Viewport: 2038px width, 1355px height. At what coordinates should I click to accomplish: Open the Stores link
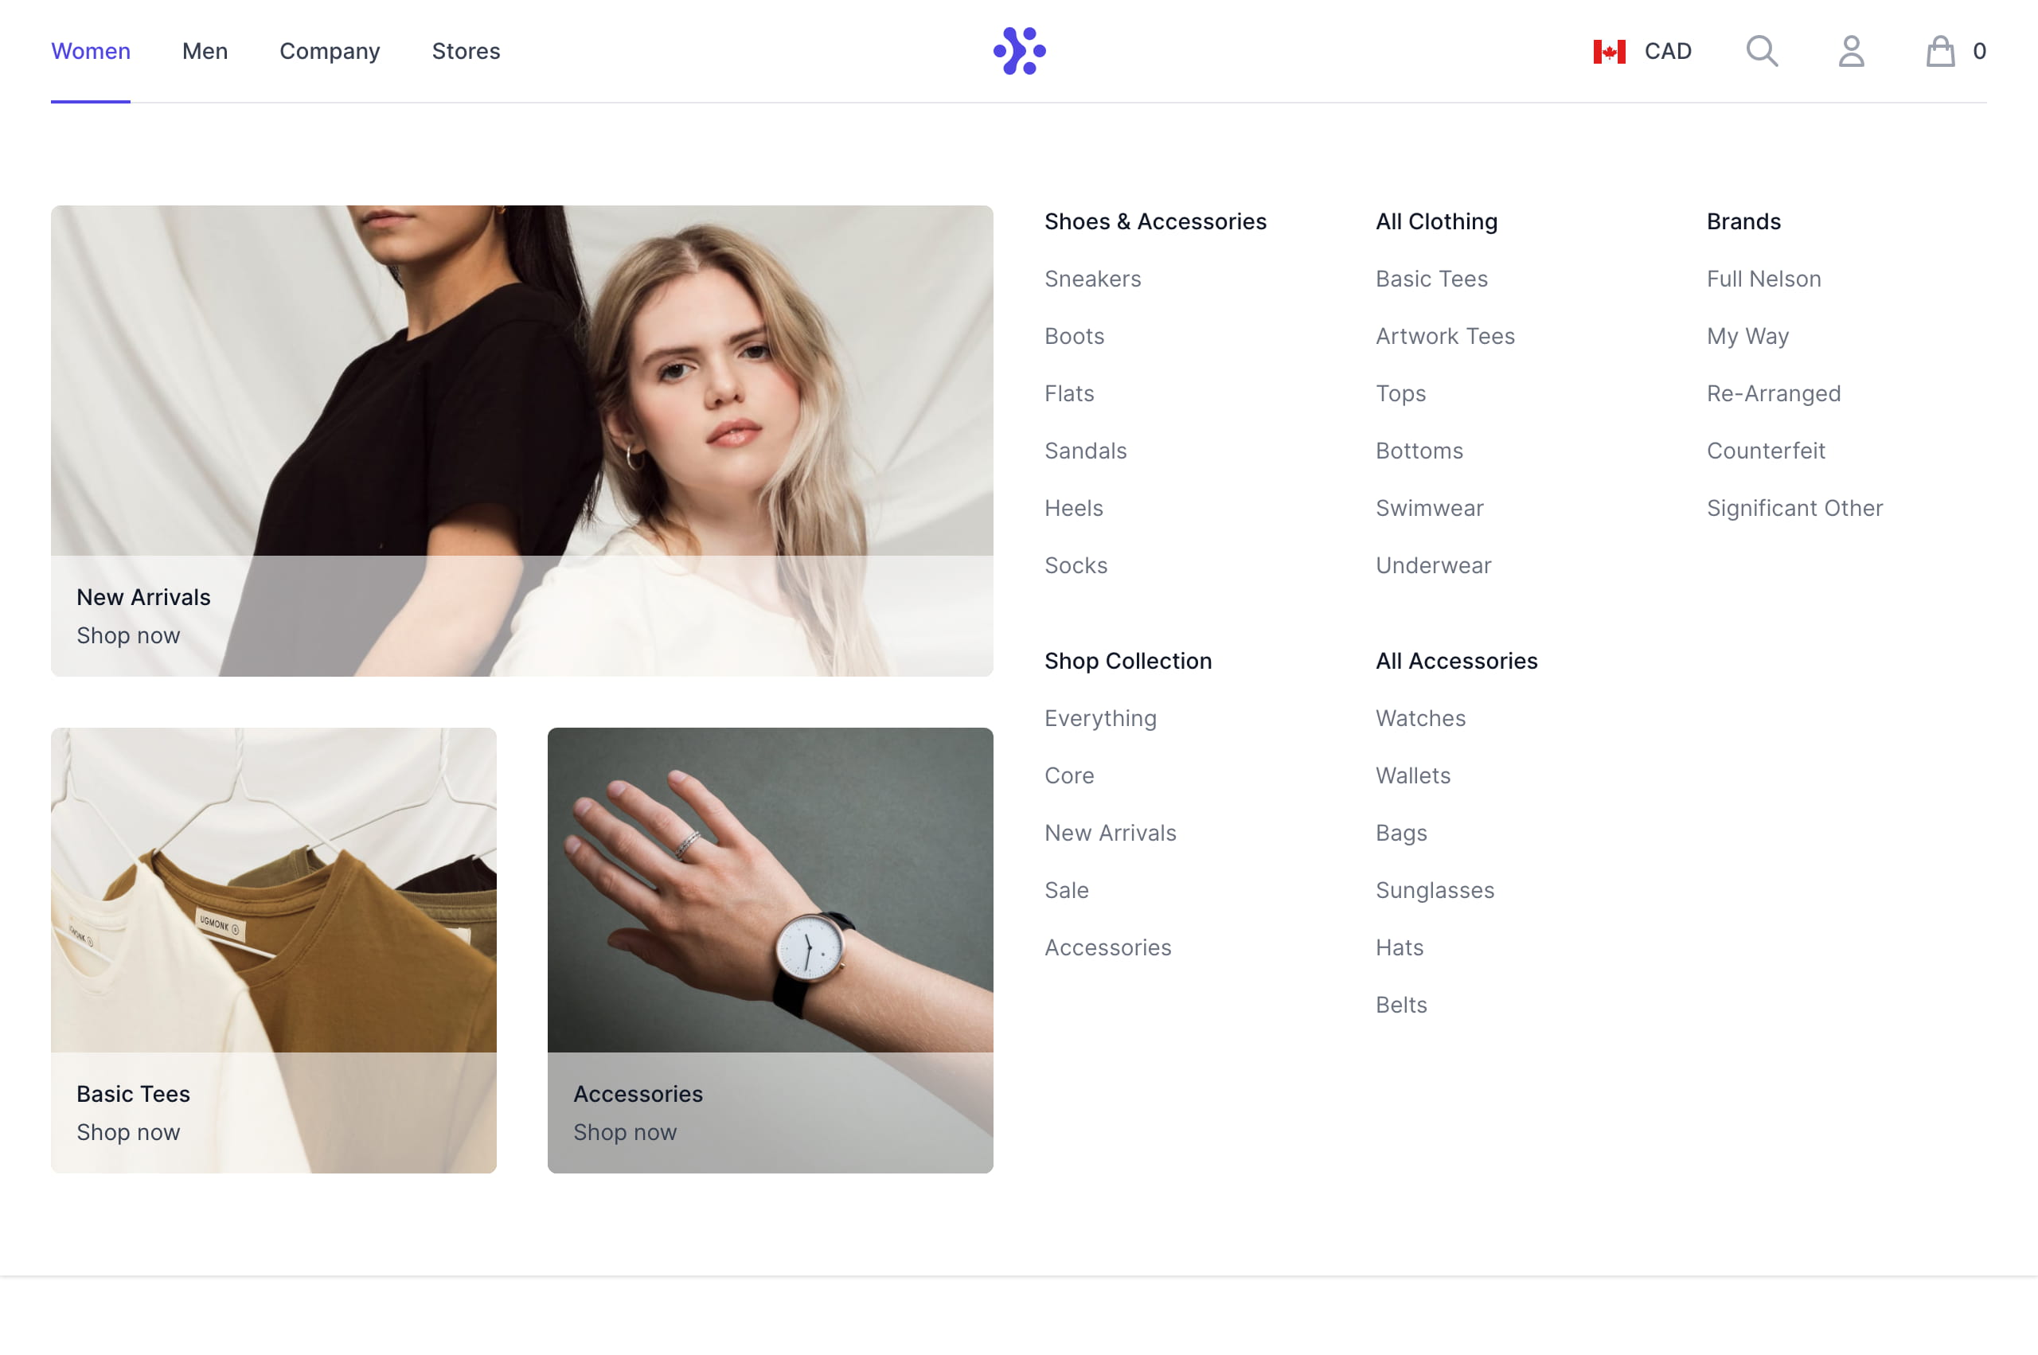(x=466, y=51)
